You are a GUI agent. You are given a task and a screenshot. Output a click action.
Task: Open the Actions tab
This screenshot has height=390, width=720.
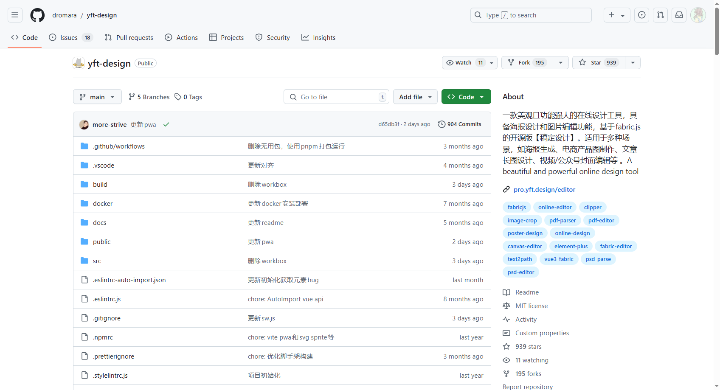(181, 37)
